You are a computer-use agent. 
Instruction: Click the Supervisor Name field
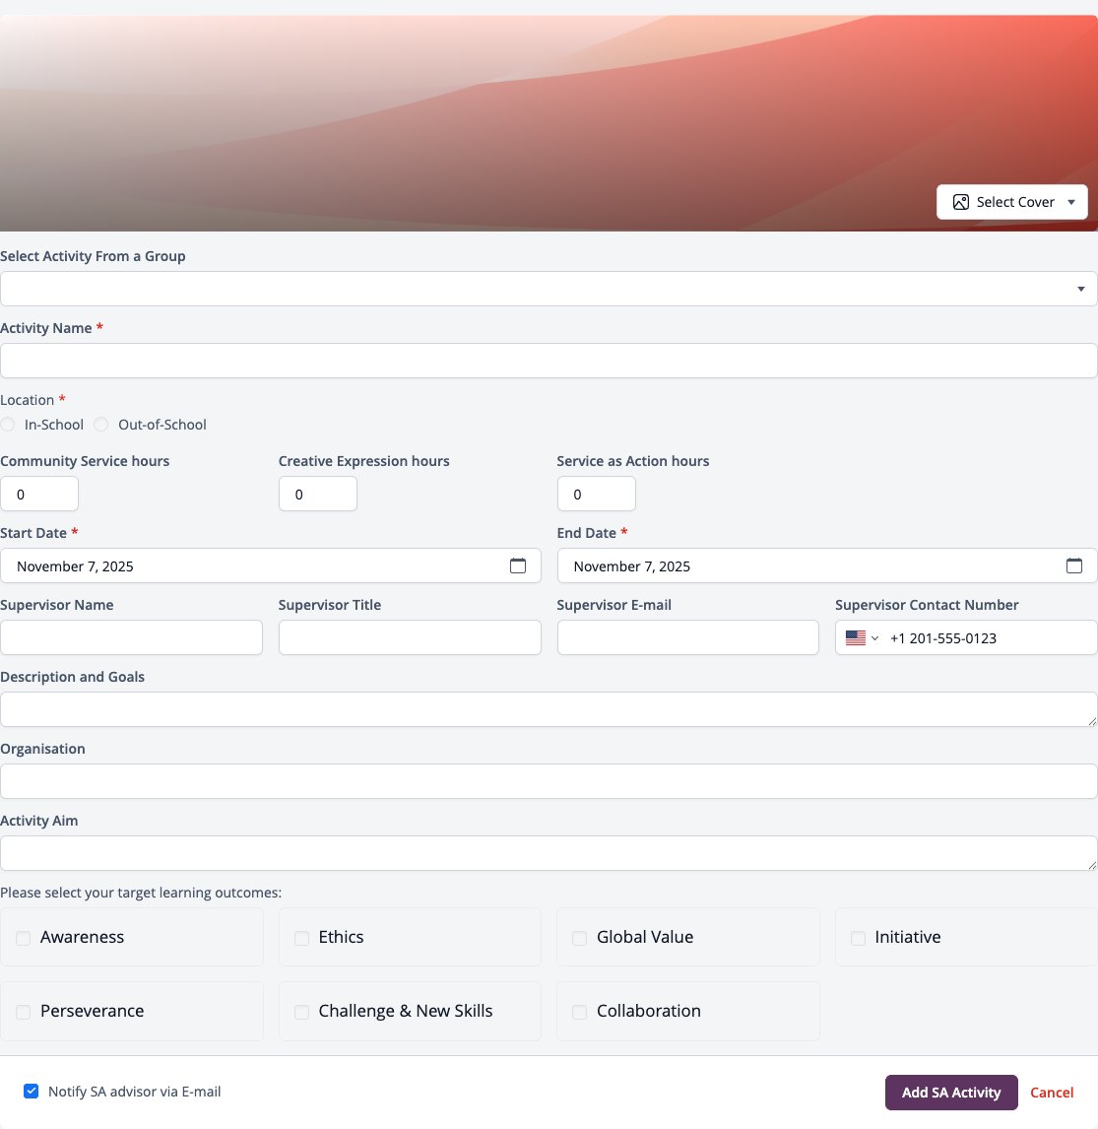click(x=131, y=638)
